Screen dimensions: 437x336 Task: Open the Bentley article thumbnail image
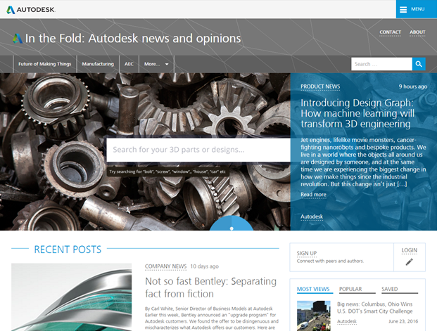(x=71, y=297)
